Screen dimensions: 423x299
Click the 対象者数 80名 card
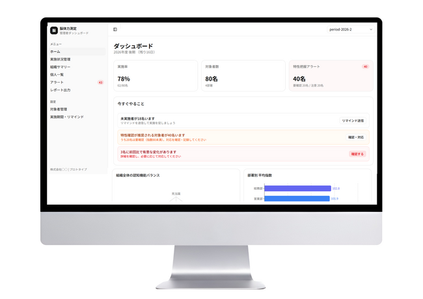click(x=243, y=75)
